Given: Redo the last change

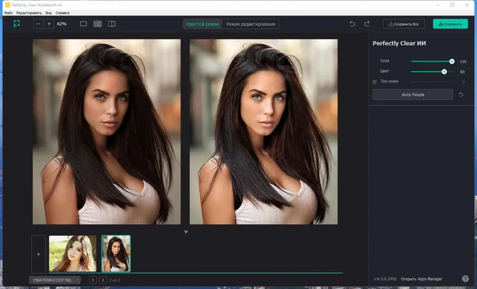Looking at the screenshot, I should click(x=367, y=24).
